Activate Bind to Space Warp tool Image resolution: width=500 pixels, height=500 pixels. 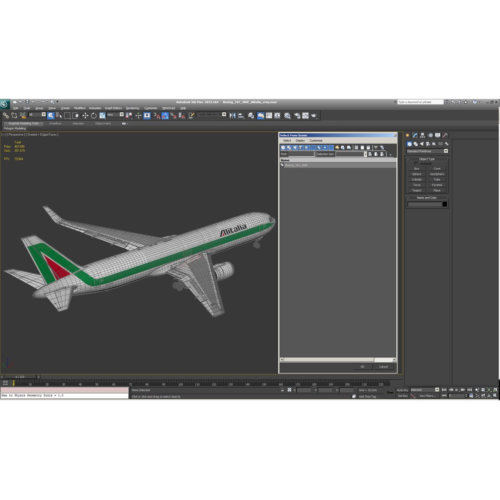click(23, 115)
